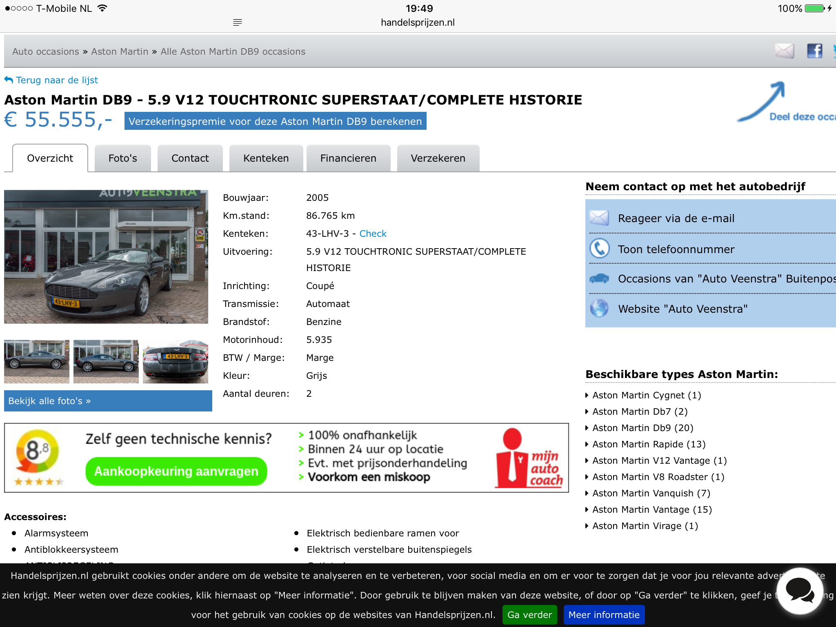Open Aston Martin Vanquish (7) type

tap(651, 493)
